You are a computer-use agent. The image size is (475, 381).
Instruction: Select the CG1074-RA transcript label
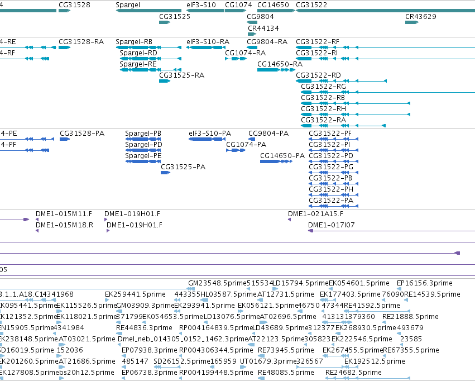pyautogui.click(x=246, y=53)
